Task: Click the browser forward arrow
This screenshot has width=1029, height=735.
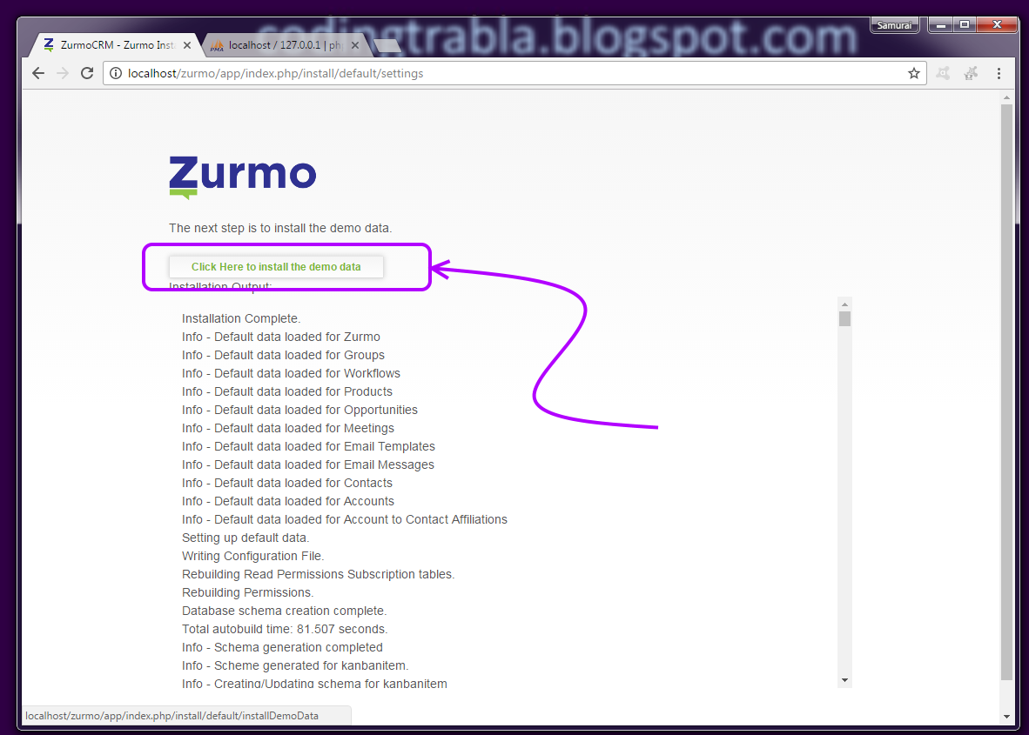Action: (x=63, y=73)
